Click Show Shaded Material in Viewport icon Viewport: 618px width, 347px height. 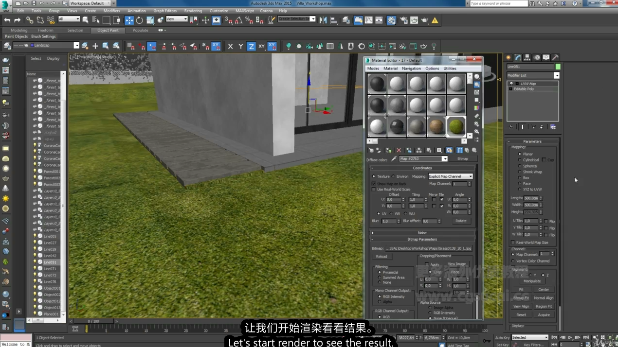coord(449,151)
